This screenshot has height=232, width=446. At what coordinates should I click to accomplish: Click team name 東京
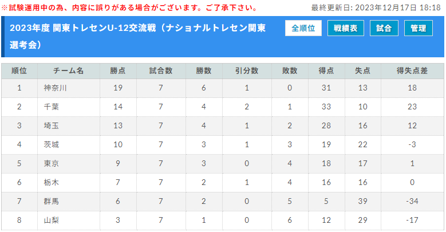click(51, 163)
